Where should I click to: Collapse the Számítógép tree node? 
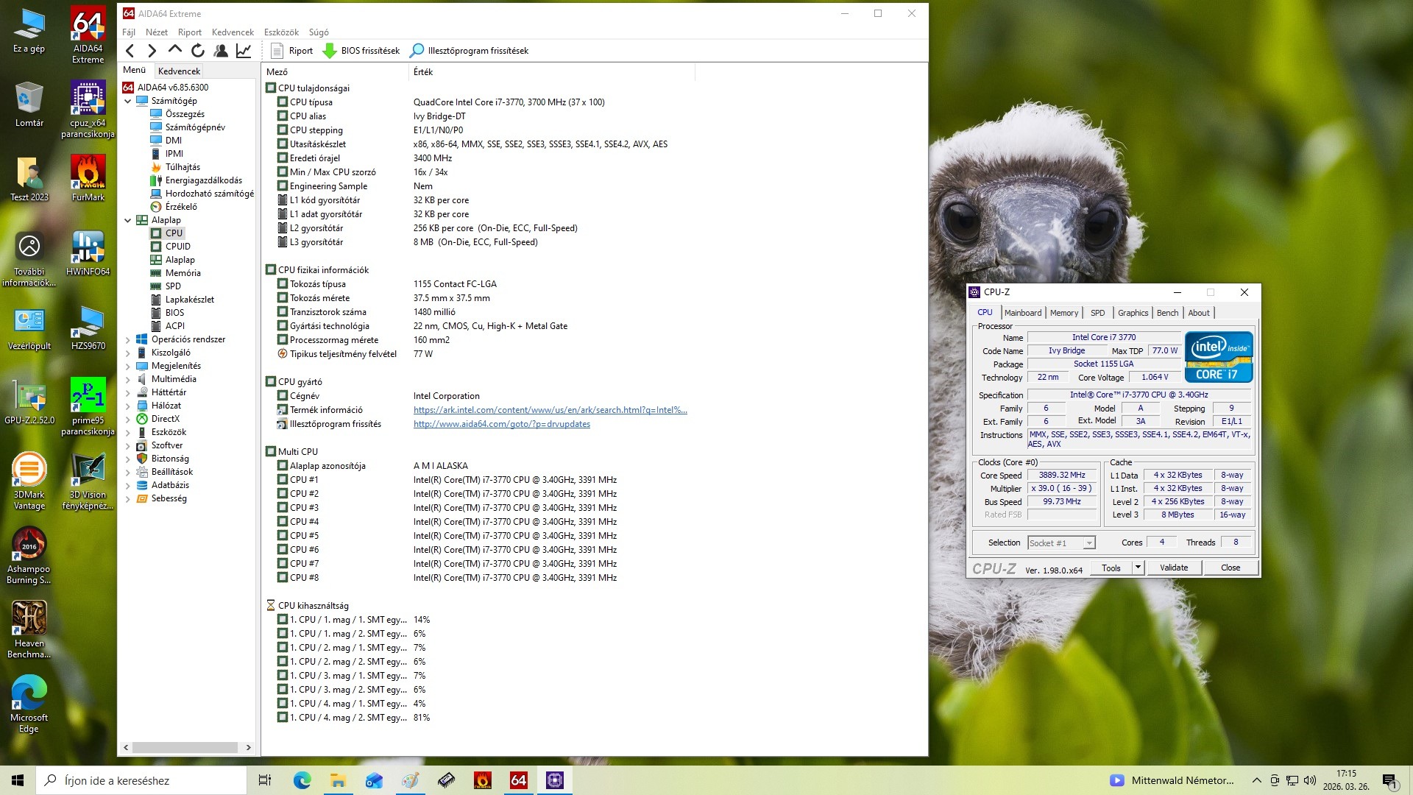127,101
